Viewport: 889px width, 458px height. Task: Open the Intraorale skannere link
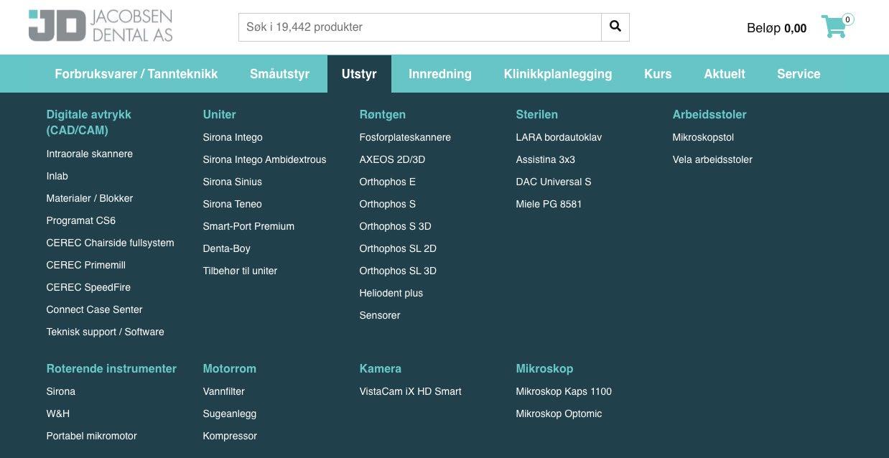90,154
